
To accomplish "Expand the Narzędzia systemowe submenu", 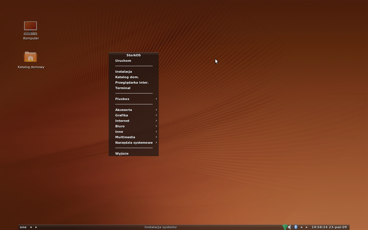I will 134,143.
